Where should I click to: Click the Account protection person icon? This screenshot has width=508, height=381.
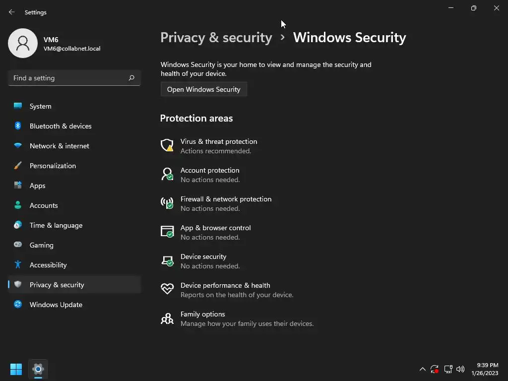pos(167,174)
